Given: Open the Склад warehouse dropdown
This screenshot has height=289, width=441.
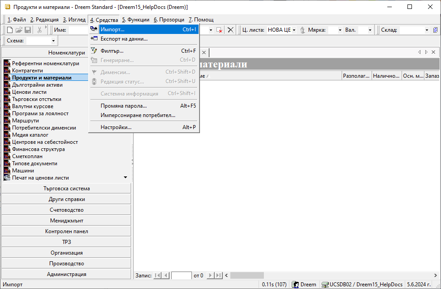Looking at the screenshot, I should click(427, 30).
